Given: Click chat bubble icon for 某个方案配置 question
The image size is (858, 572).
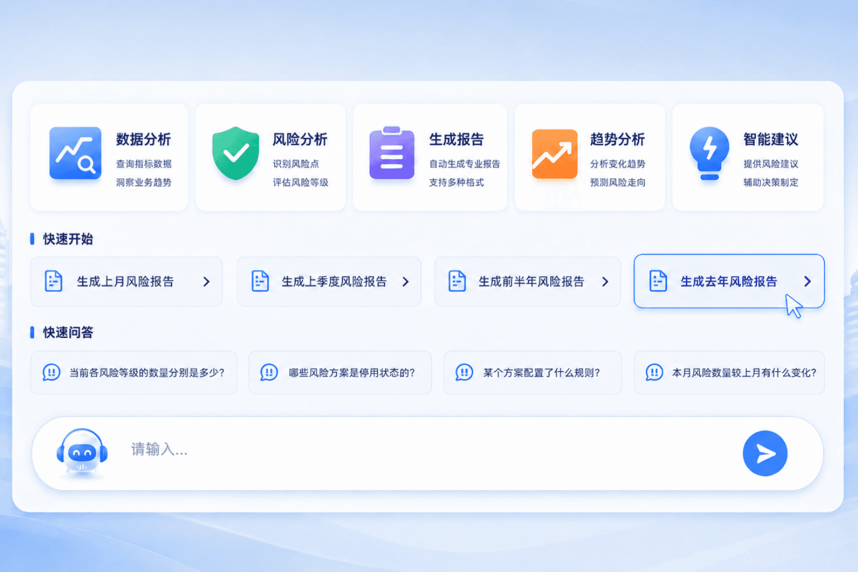Looking at the screenshot, I should [464, 372].
